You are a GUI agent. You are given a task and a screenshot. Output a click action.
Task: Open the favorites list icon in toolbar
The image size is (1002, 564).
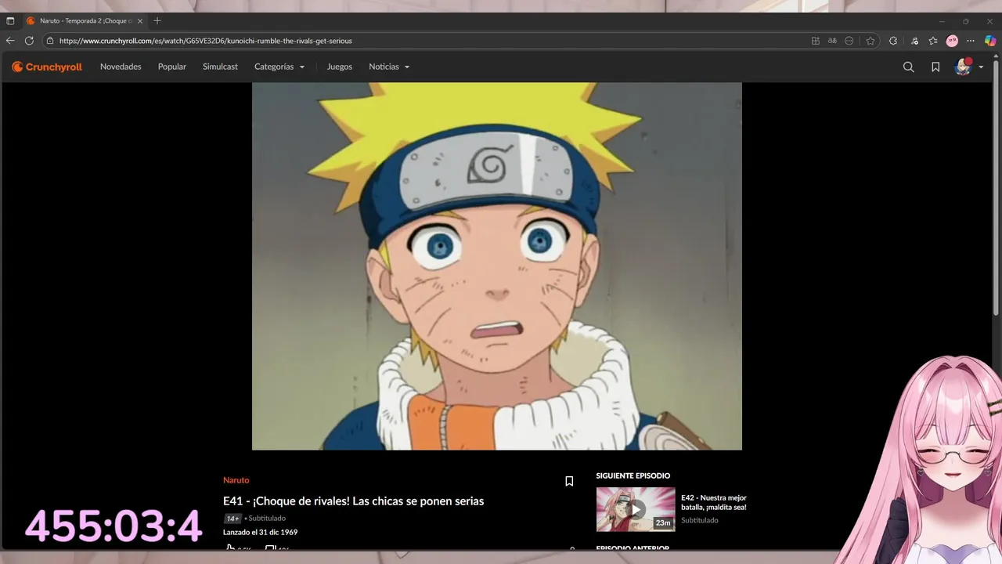[x=933, y=41]
